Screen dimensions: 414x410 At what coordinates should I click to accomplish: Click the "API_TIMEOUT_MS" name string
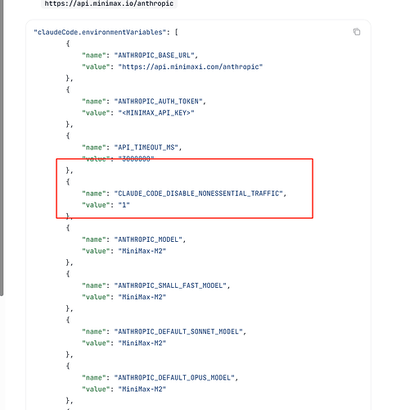[146, 148]
